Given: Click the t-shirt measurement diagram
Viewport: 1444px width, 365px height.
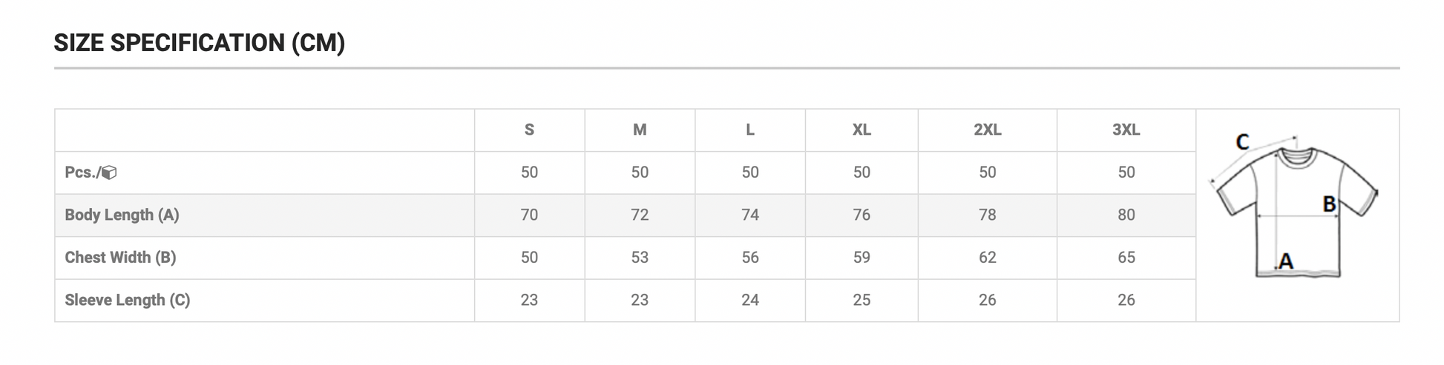Looking at the screenshot, I should point(1297,211).
